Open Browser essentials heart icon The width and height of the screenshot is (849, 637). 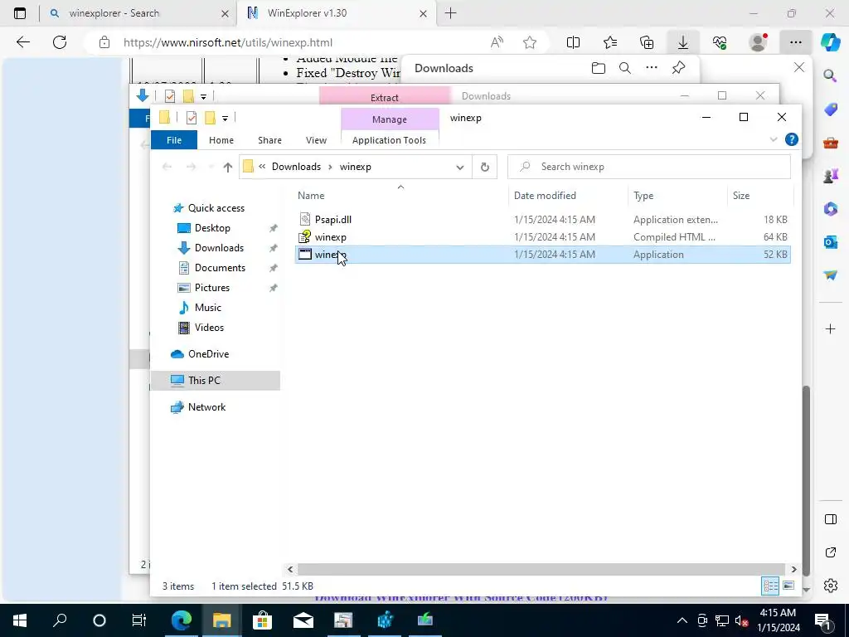click(720, 42)
